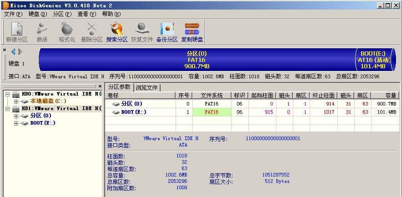Click the BOOT(E:) drive icon in tree
Image resolution: width=402 pixels, height=197 pixels.
click(x=25, y=123)
